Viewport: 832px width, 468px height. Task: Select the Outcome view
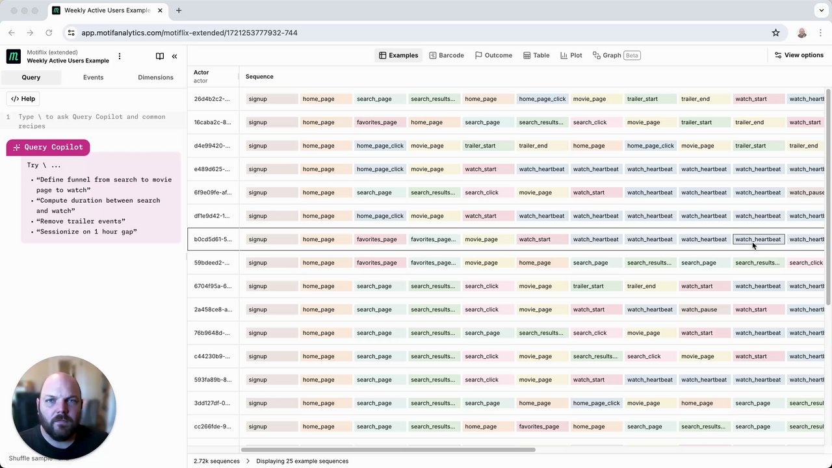tap(493, 55)
